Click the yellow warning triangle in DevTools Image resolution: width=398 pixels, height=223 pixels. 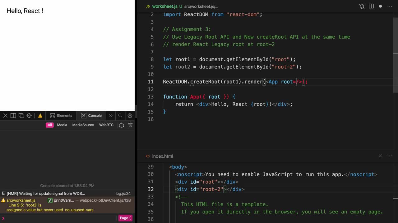pos(40,116)
